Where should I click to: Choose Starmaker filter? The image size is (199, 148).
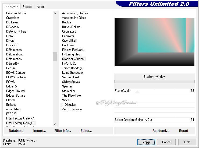[x=69, y=91]
